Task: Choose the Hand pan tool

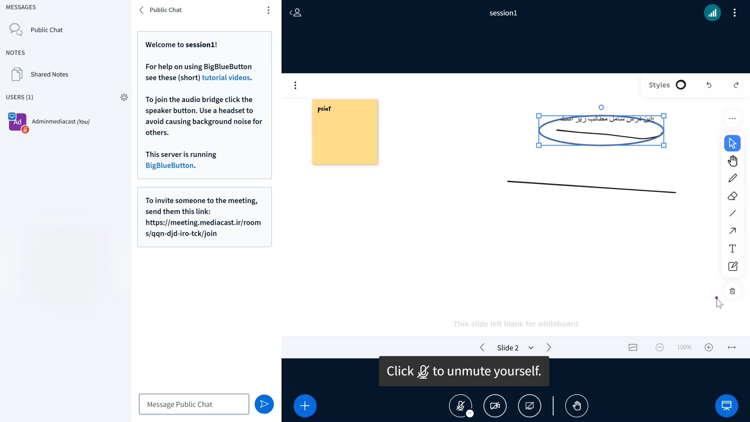Action: tap(732, 161)
